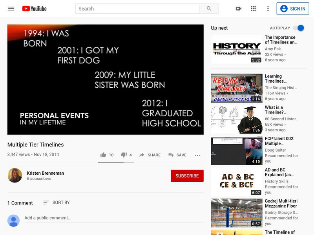Subscribe to Kristen Brenneman's channel
The width and height of the screenshot is (314, 235).
[187, 176]
